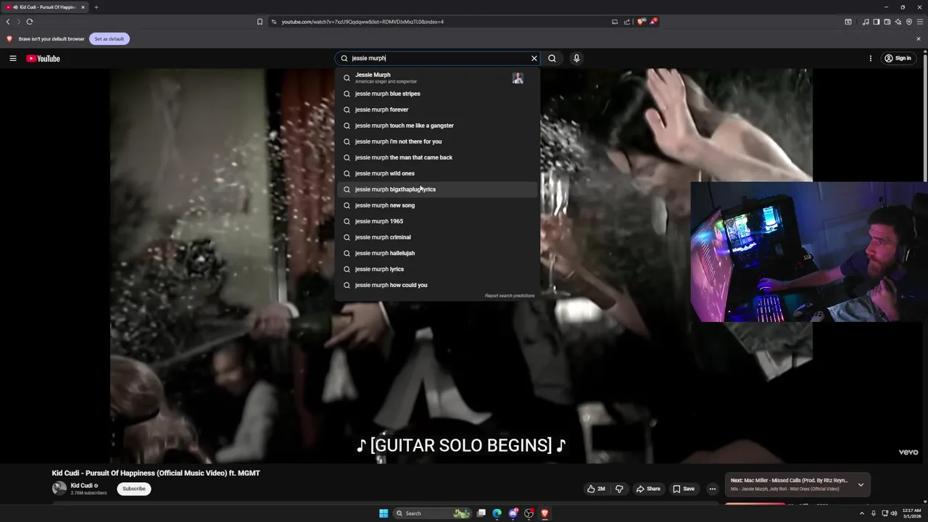Open Windows Start menu
This screenshot has width=928, height=522.
[384, 513]
